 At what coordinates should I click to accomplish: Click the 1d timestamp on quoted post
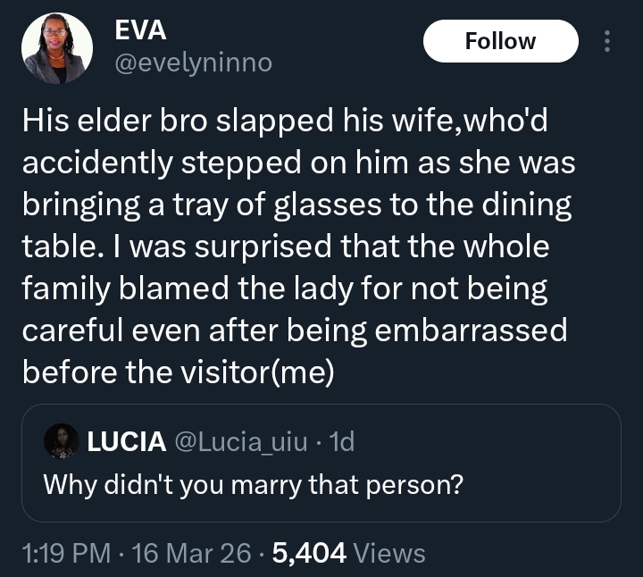pyautogui.click(x=342, y=440)
